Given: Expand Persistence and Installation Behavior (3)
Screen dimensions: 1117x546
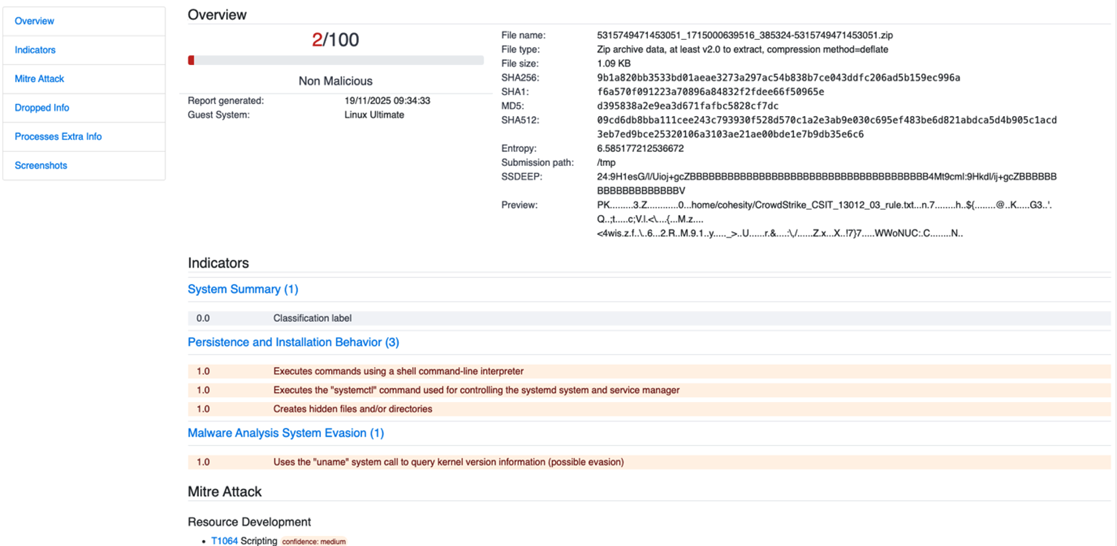Looking at the screenshot, I should pos(293,342).
